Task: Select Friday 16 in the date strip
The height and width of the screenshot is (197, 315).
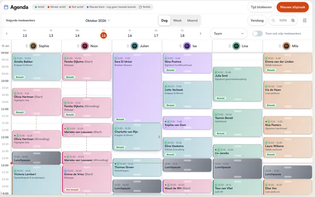Action: tap(130, 34)
